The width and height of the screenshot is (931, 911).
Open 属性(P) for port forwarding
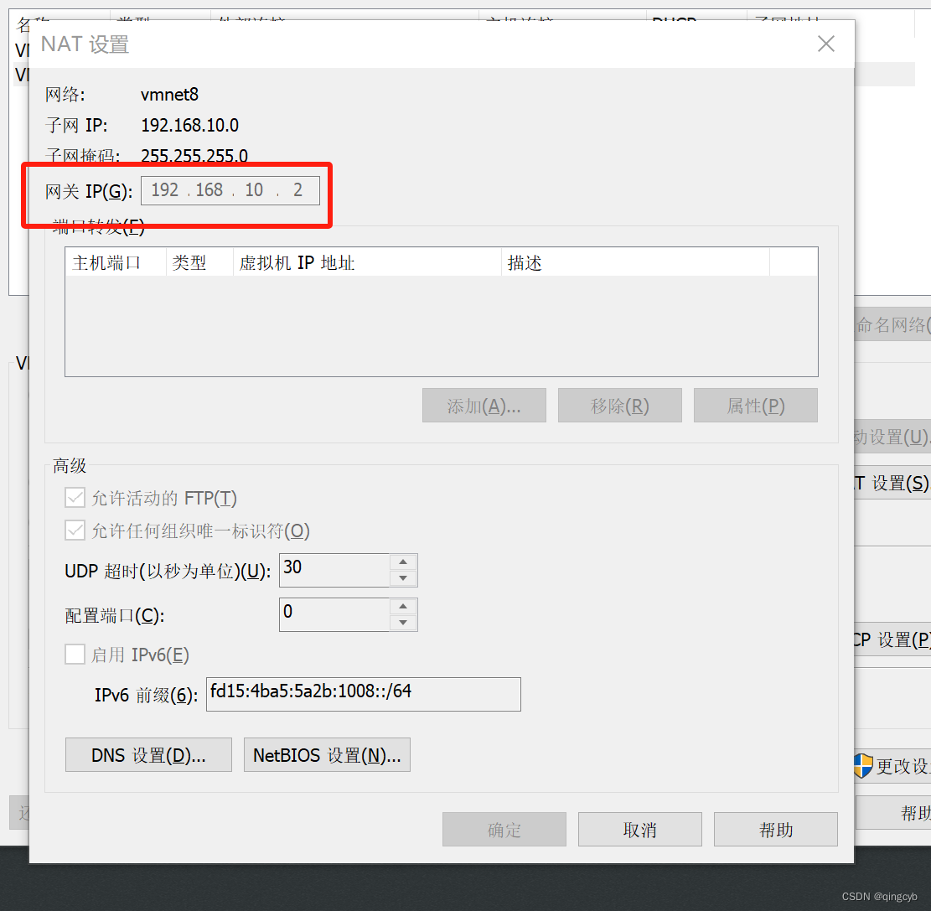[x=756, y=406]
